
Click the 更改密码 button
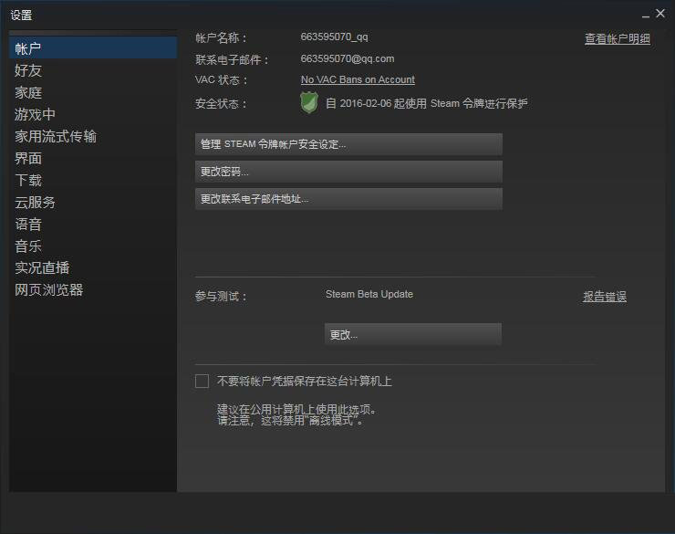pos(348,172)
